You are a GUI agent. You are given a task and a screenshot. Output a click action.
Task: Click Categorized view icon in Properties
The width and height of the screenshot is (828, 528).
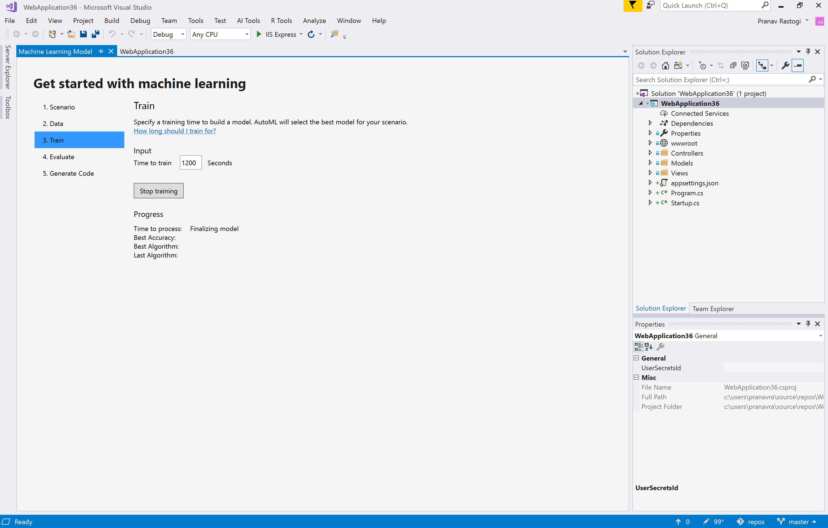click(638, 346)
